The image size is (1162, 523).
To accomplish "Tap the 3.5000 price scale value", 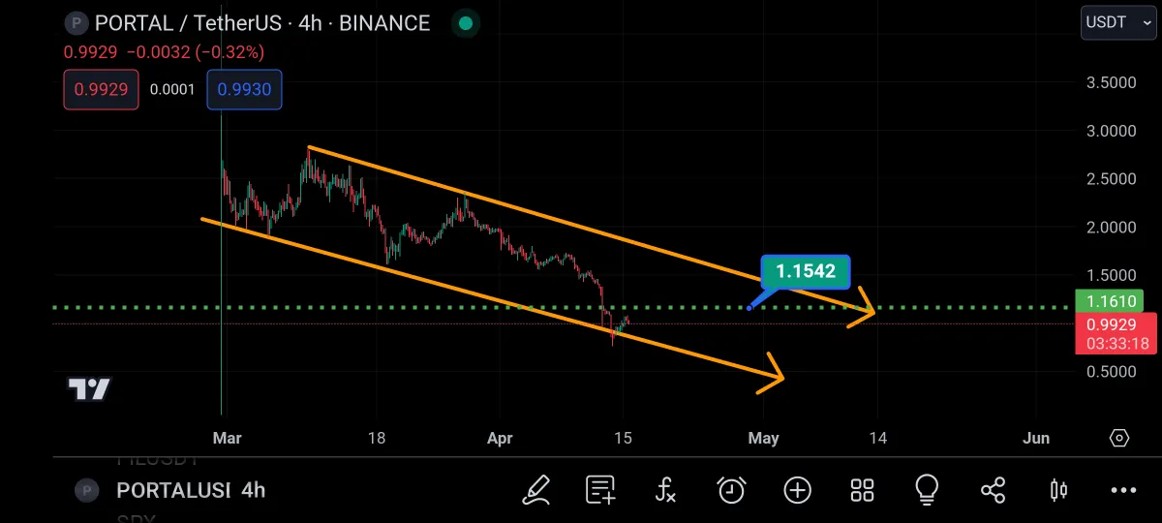I will (x=1111, y=83).
